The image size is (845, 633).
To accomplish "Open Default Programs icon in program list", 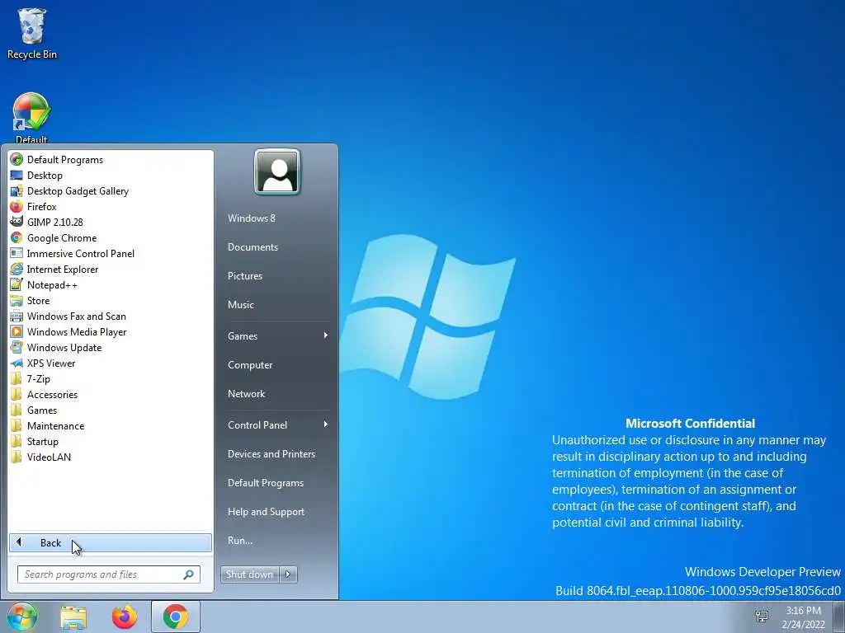I will tap(17, 160).
